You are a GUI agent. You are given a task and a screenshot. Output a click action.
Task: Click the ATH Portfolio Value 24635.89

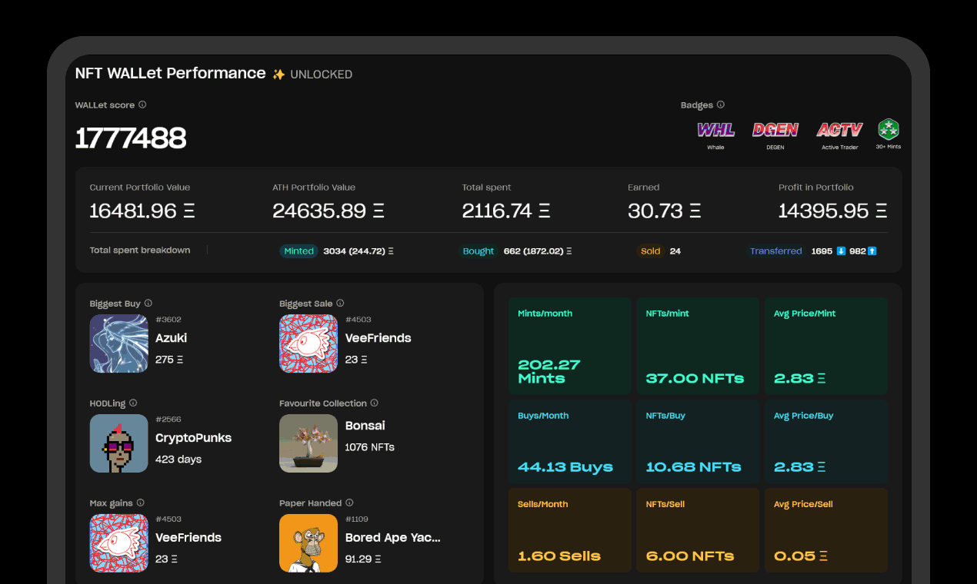[328, 211]
